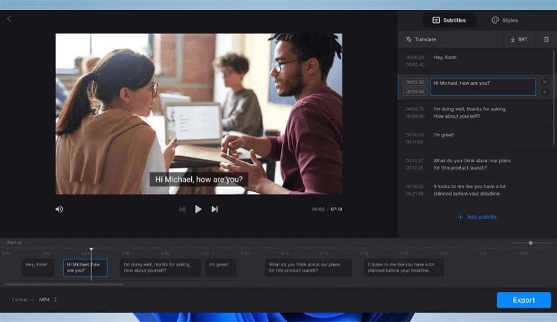Select 'What do you think' clip in timeline
Viewport: 557px width, 322px height.
tap(308, 267)
